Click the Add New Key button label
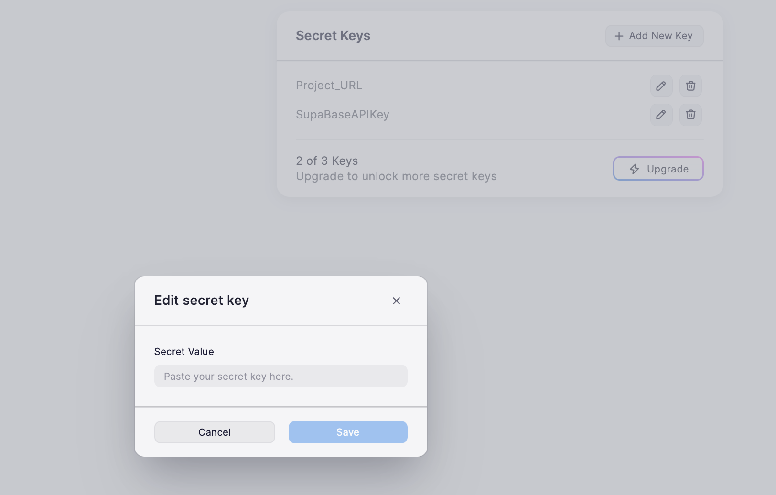Viewport: 776px width, 495px height. pos(661,36)
